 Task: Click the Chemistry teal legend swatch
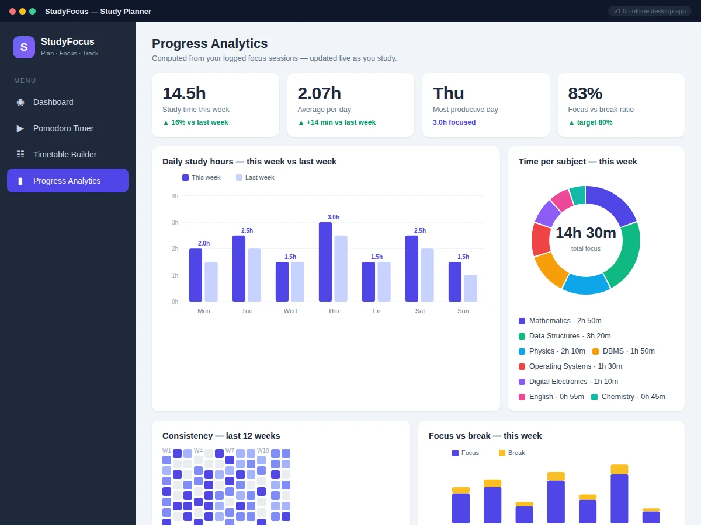pyautogui.click(x=594, y=397)
